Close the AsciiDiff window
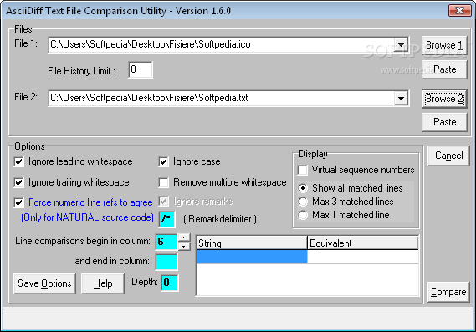 pos(459,11)
